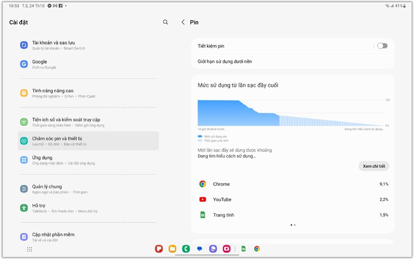Go back using the arrow beside Pin

pos(183,22)
